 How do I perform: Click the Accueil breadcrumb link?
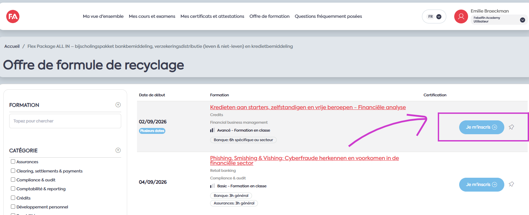click(12, 46)
